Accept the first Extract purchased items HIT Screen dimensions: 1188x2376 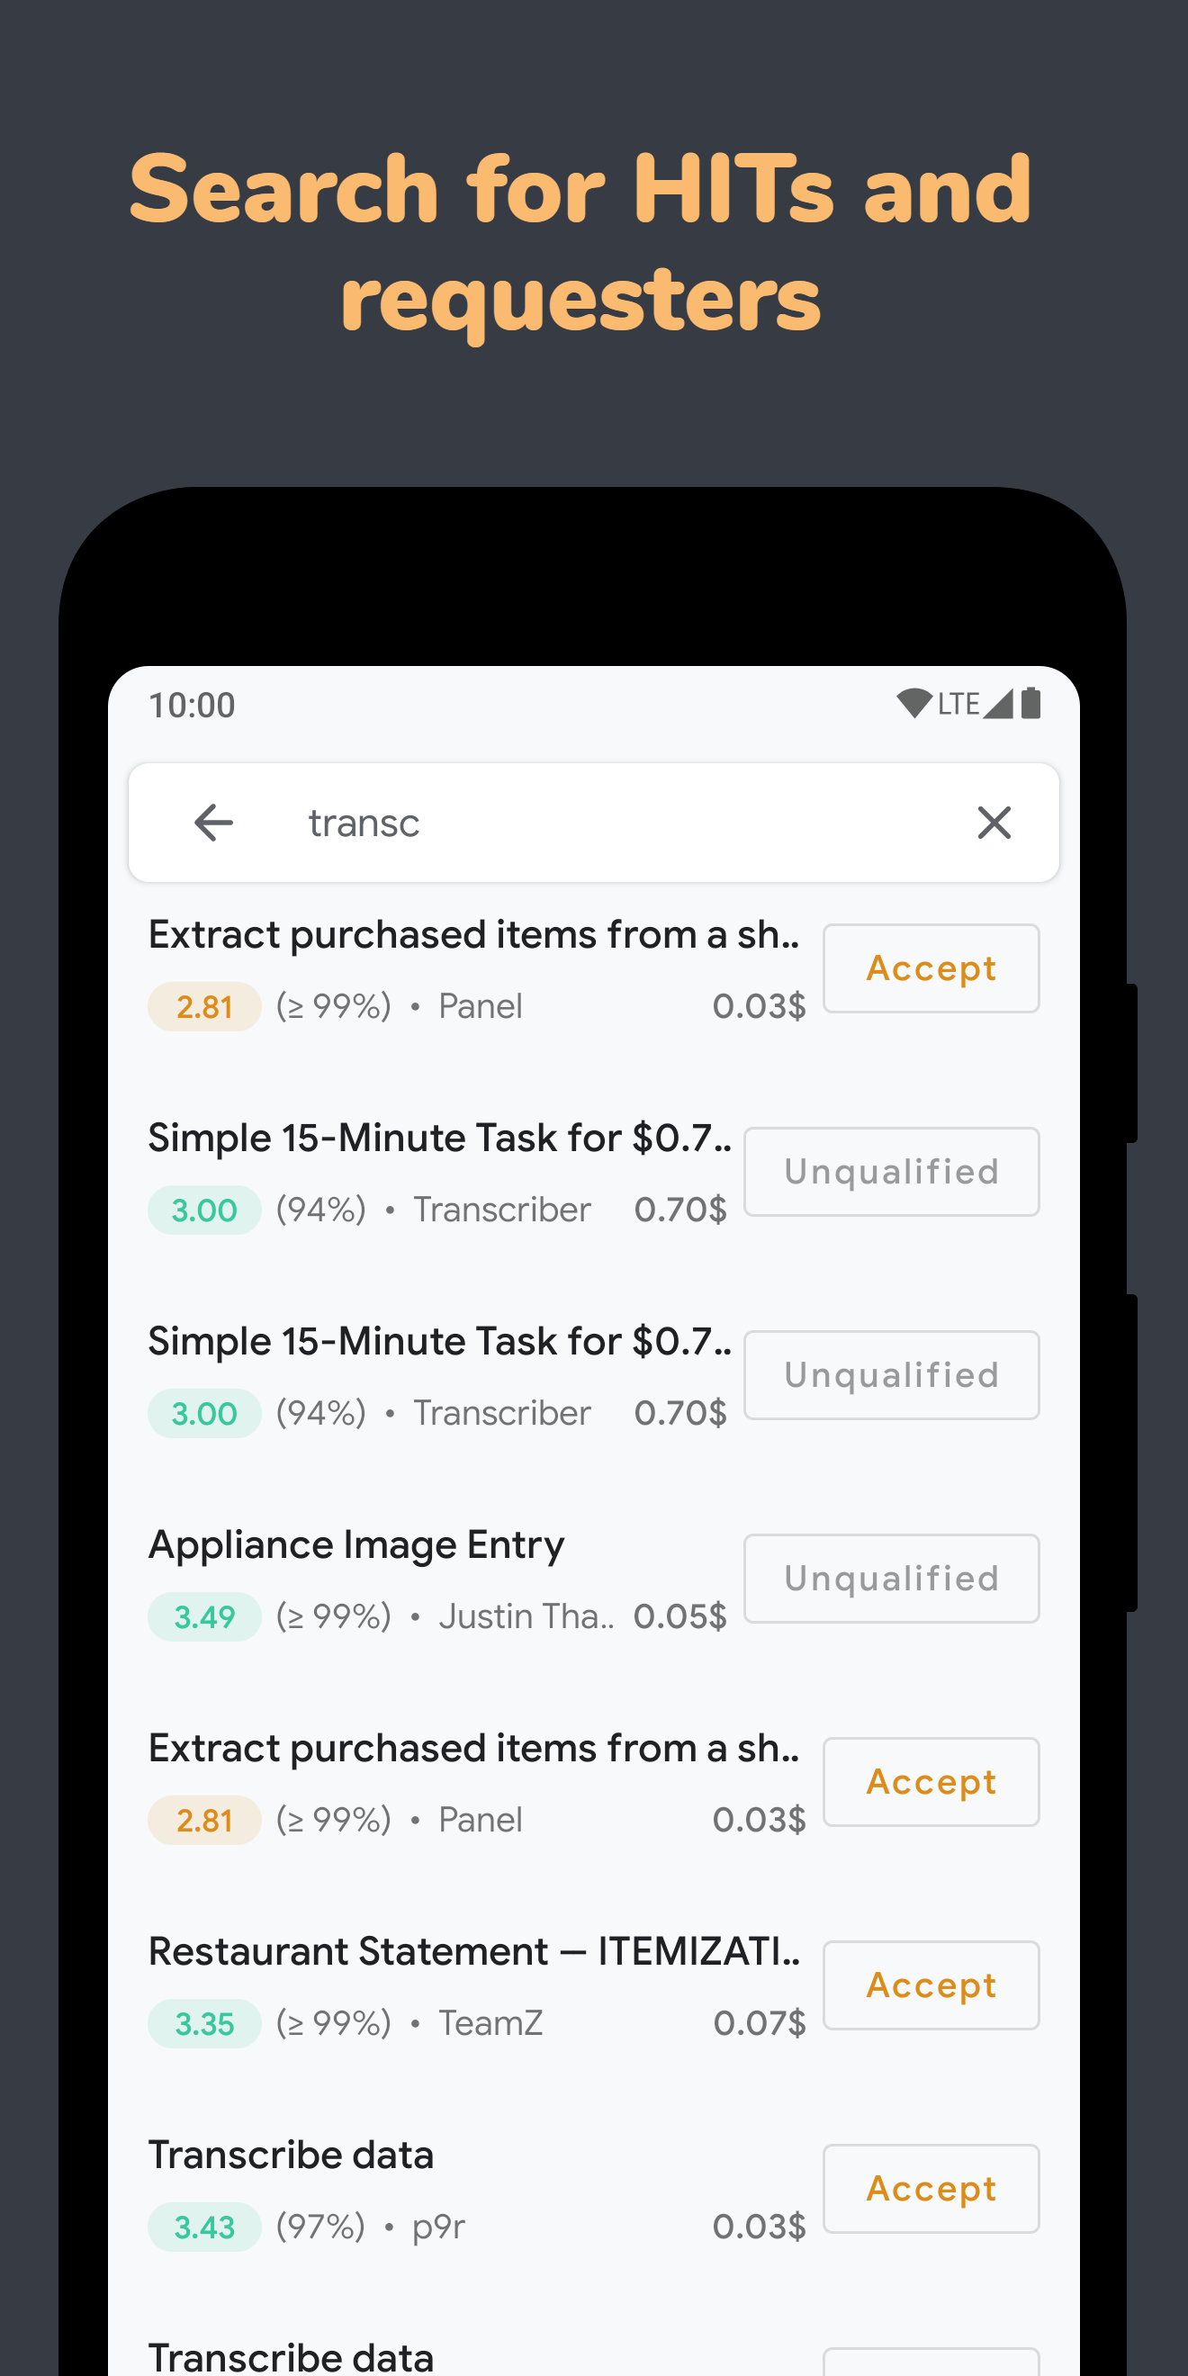931,968
